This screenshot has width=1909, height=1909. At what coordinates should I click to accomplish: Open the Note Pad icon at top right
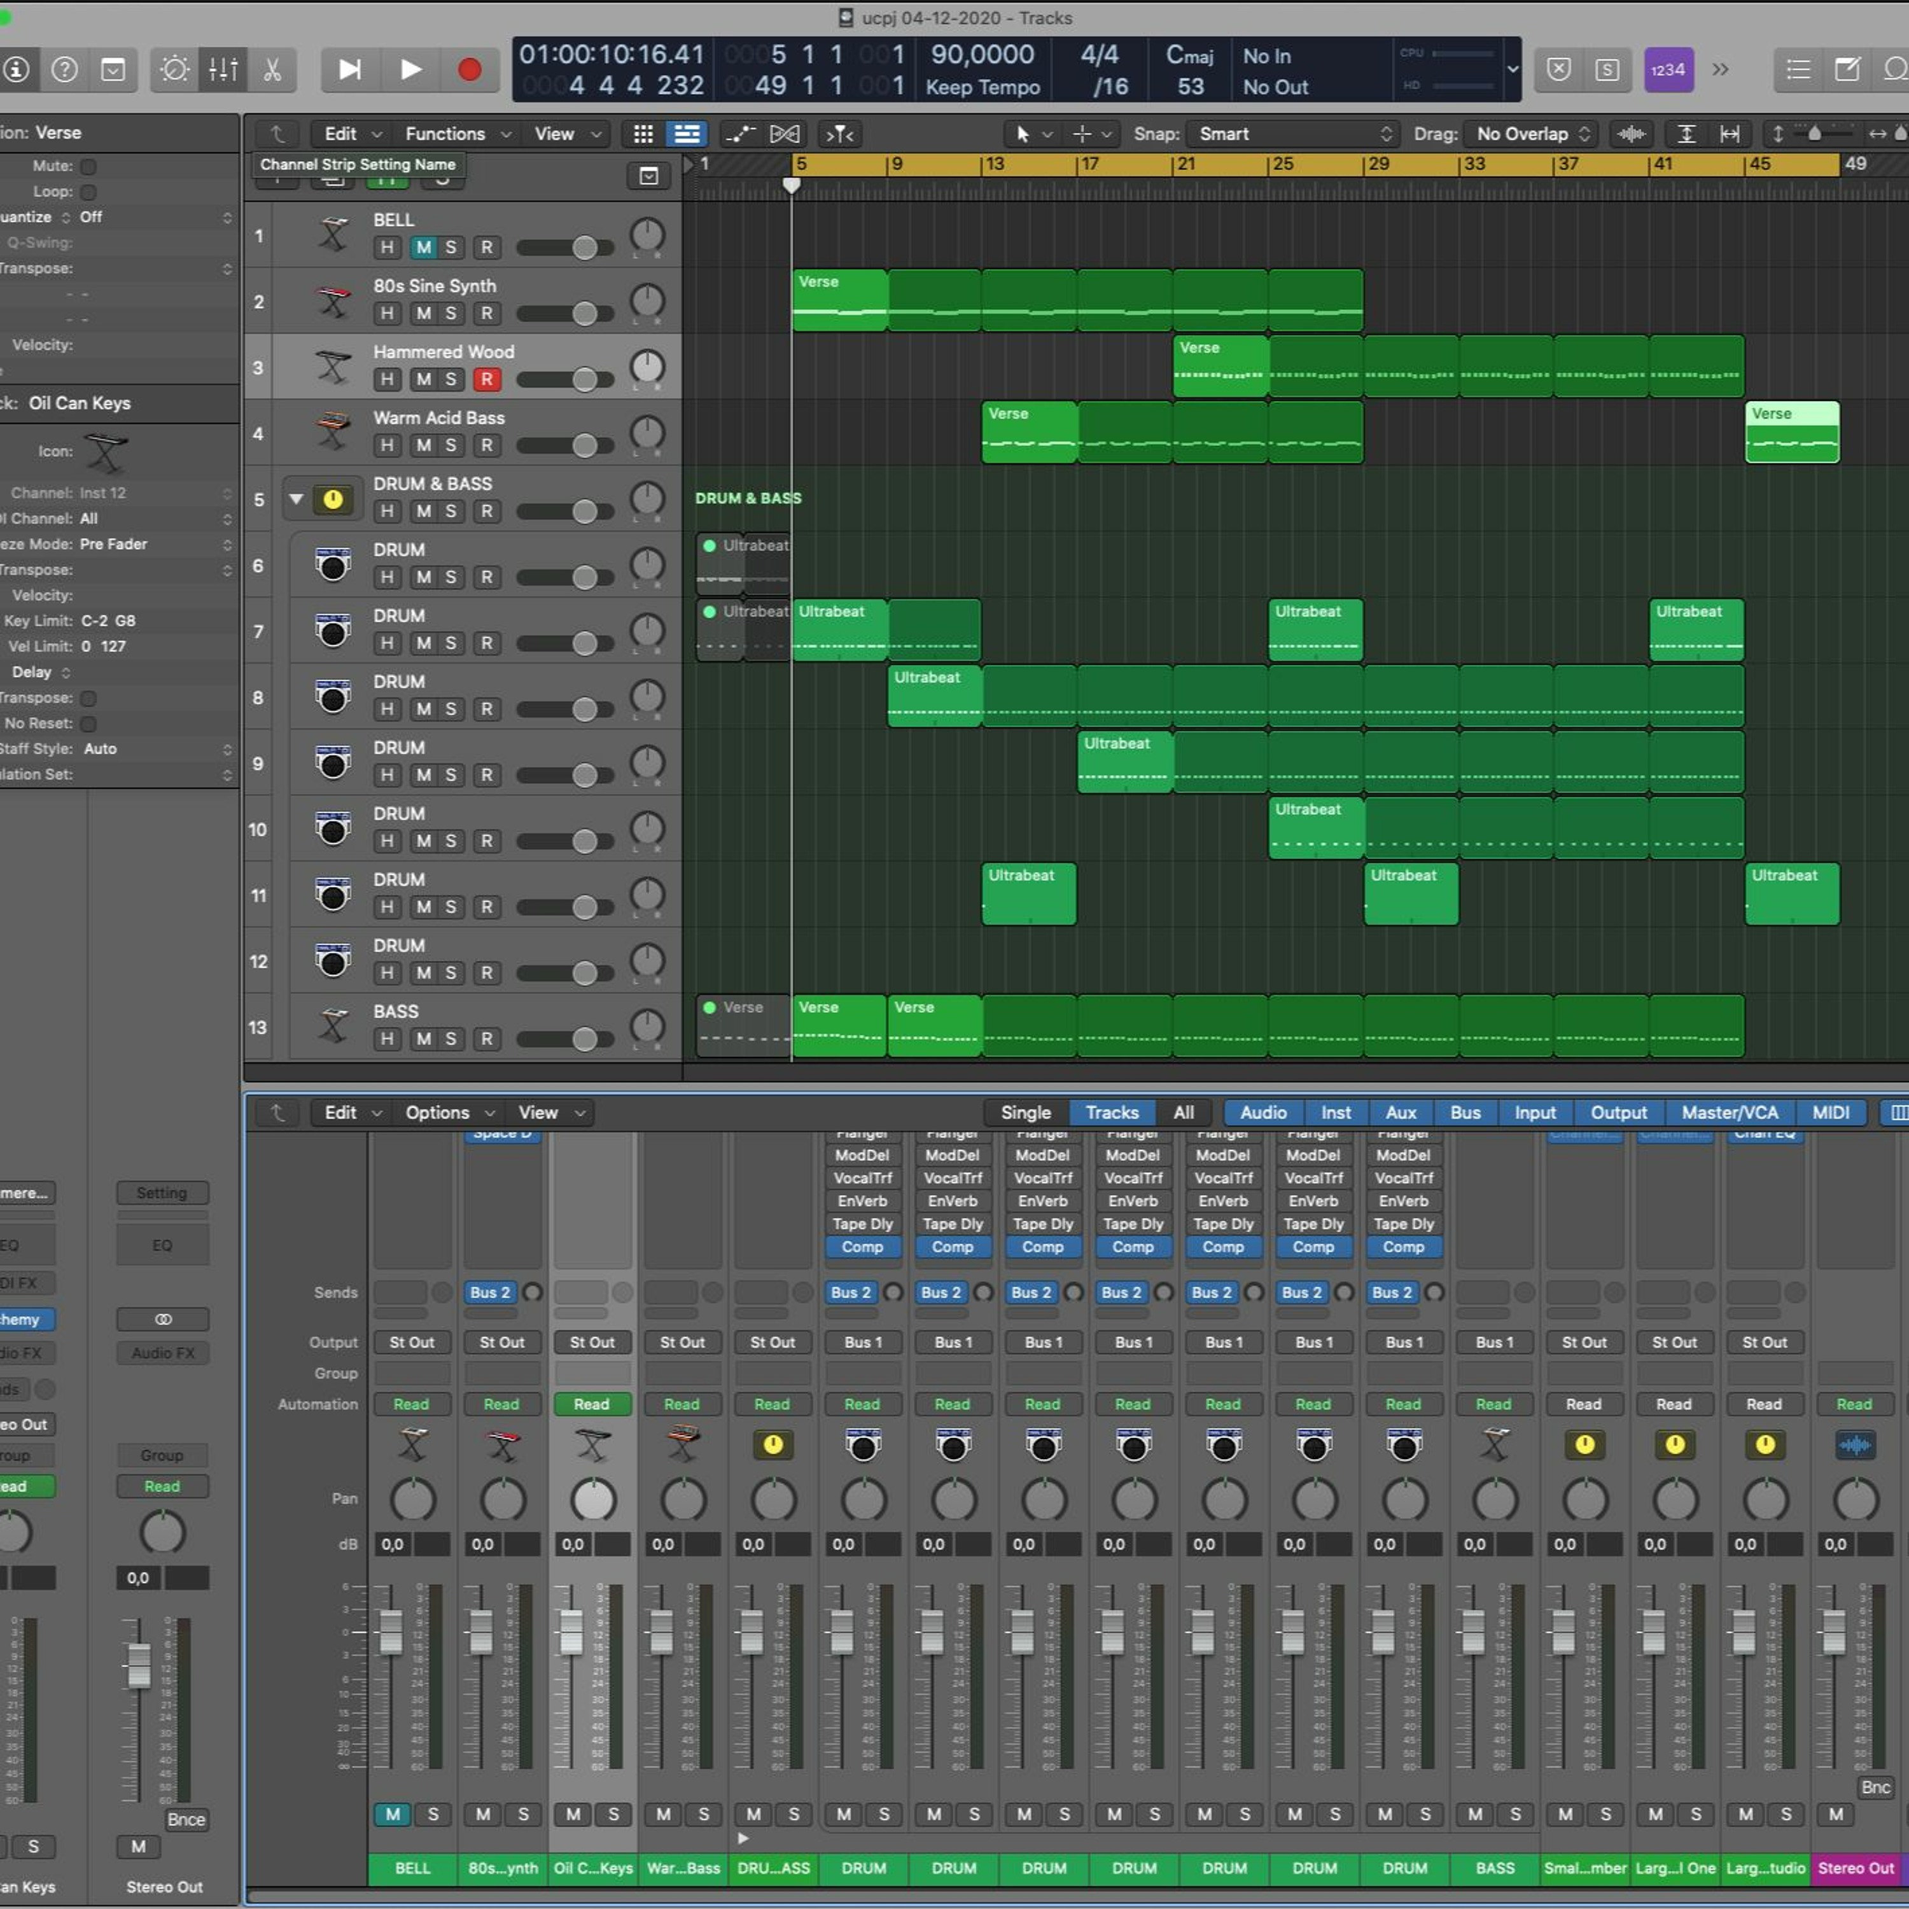(x=1846, y=69)
